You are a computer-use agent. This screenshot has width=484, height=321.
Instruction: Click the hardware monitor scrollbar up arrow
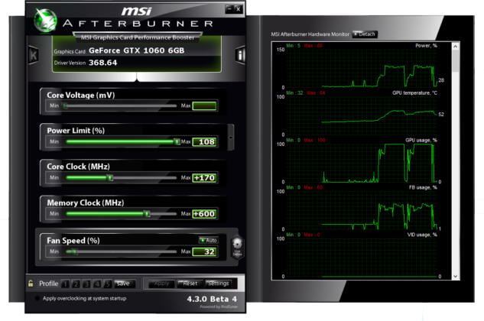[456, 47]
